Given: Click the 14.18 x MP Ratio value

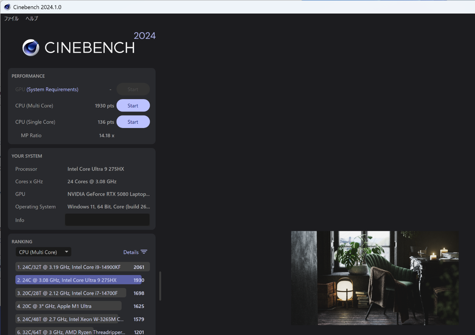Looking at the screenshot, I should pos(107,135).
